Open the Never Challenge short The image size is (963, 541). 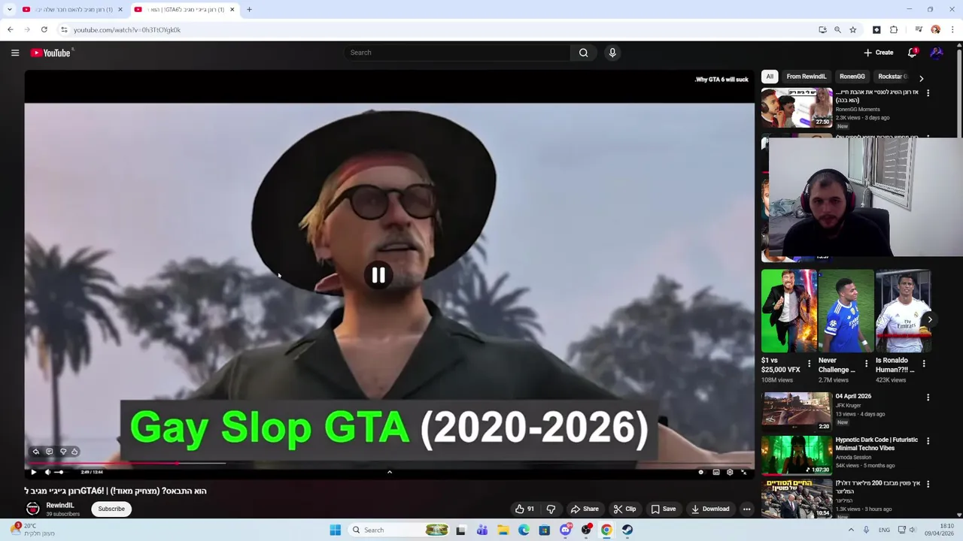coord(846,311)
